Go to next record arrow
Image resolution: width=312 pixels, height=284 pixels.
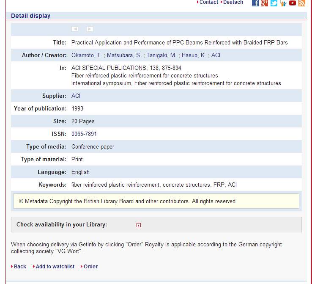(90, 29)
